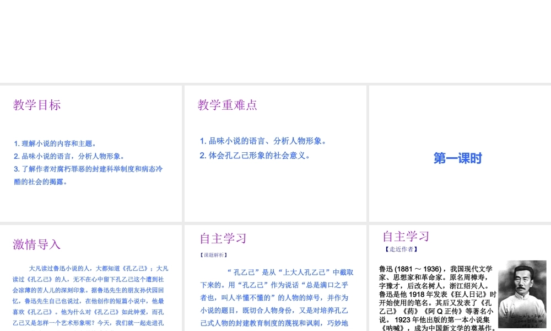Open the 教学重难点 slide thumbnail
Screen dimensions: 551x331
point(275,153)
